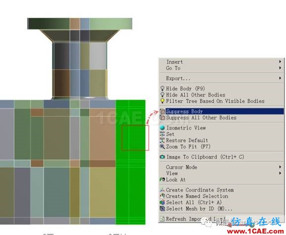Switch to Isometric View
The image size is (286, 235).
point(221,128)
